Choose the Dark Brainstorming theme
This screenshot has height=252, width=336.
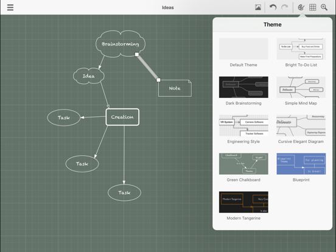click(243, 87)
